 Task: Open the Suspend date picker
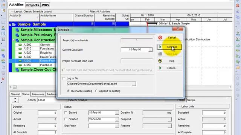pos(170,119)
